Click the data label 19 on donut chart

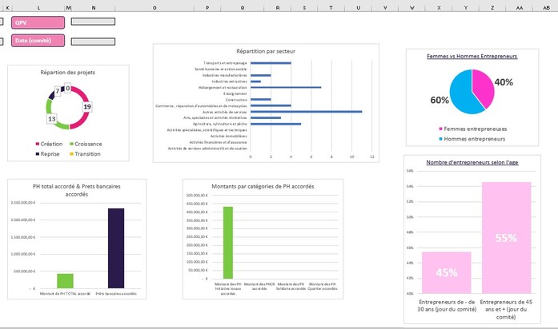[x=86, y=106]
